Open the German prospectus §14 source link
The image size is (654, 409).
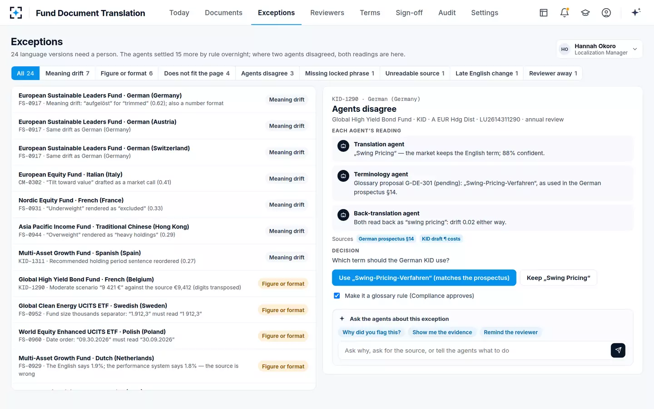(386, 239)
